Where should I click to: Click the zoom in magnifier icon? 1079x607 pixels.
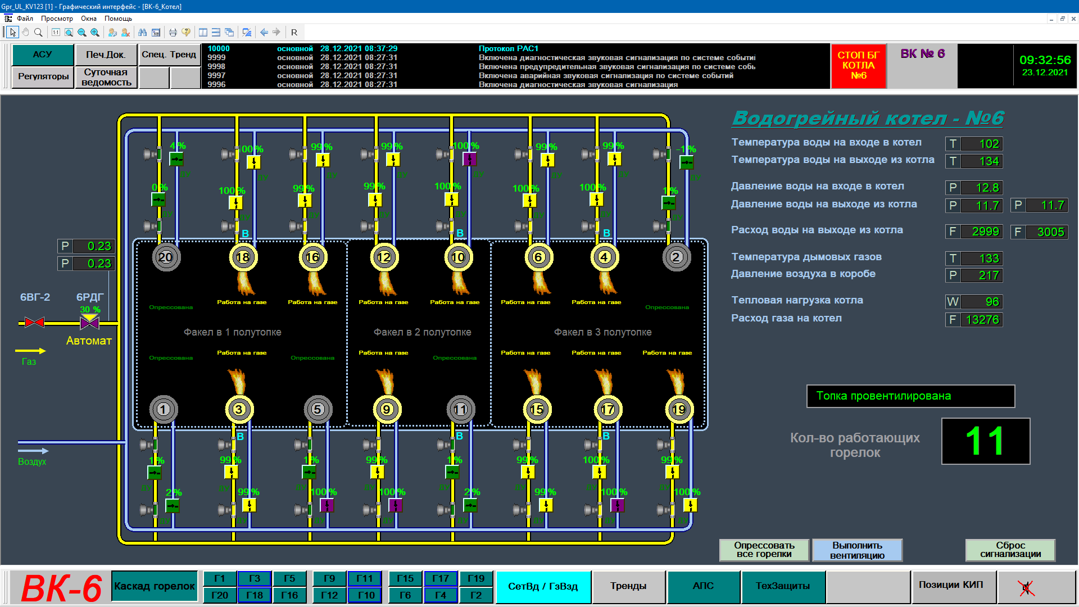[95, 33]
